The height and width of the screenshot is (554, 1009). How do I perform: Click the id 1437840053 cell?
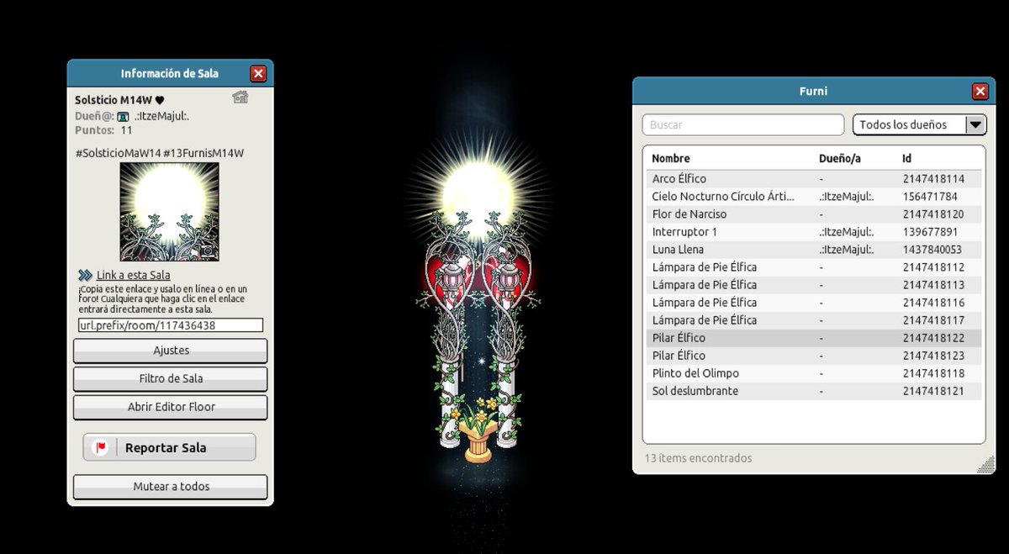coord(932,250)
